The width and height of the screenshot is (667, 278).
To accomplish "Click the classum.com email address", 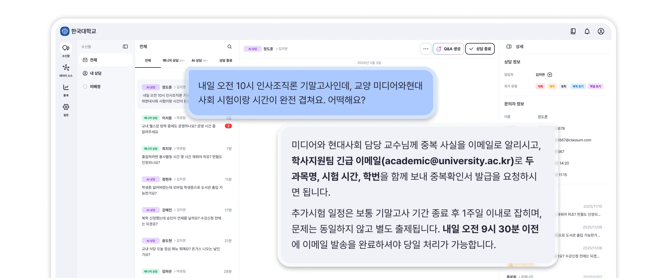I will pos(575,140).
